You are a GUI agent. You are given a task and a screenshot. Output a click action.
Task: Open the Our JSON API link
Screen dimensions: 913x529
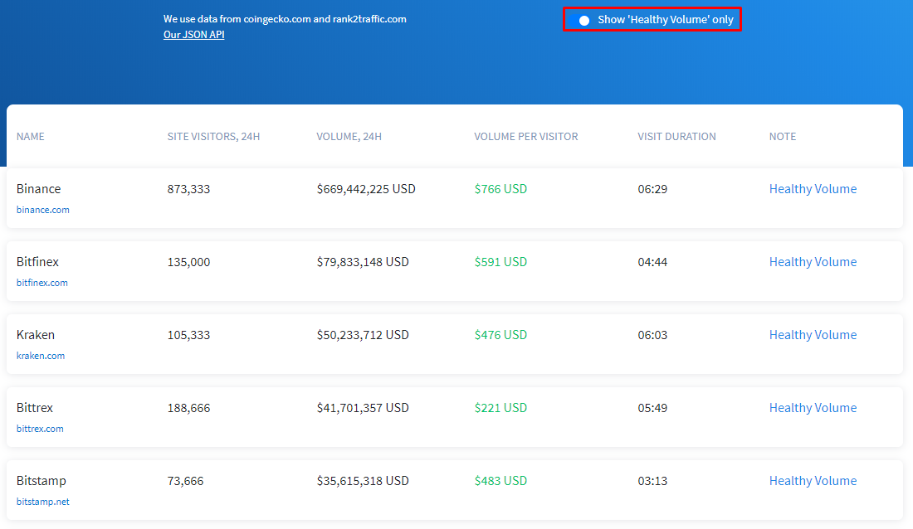(x=193, y=35)
